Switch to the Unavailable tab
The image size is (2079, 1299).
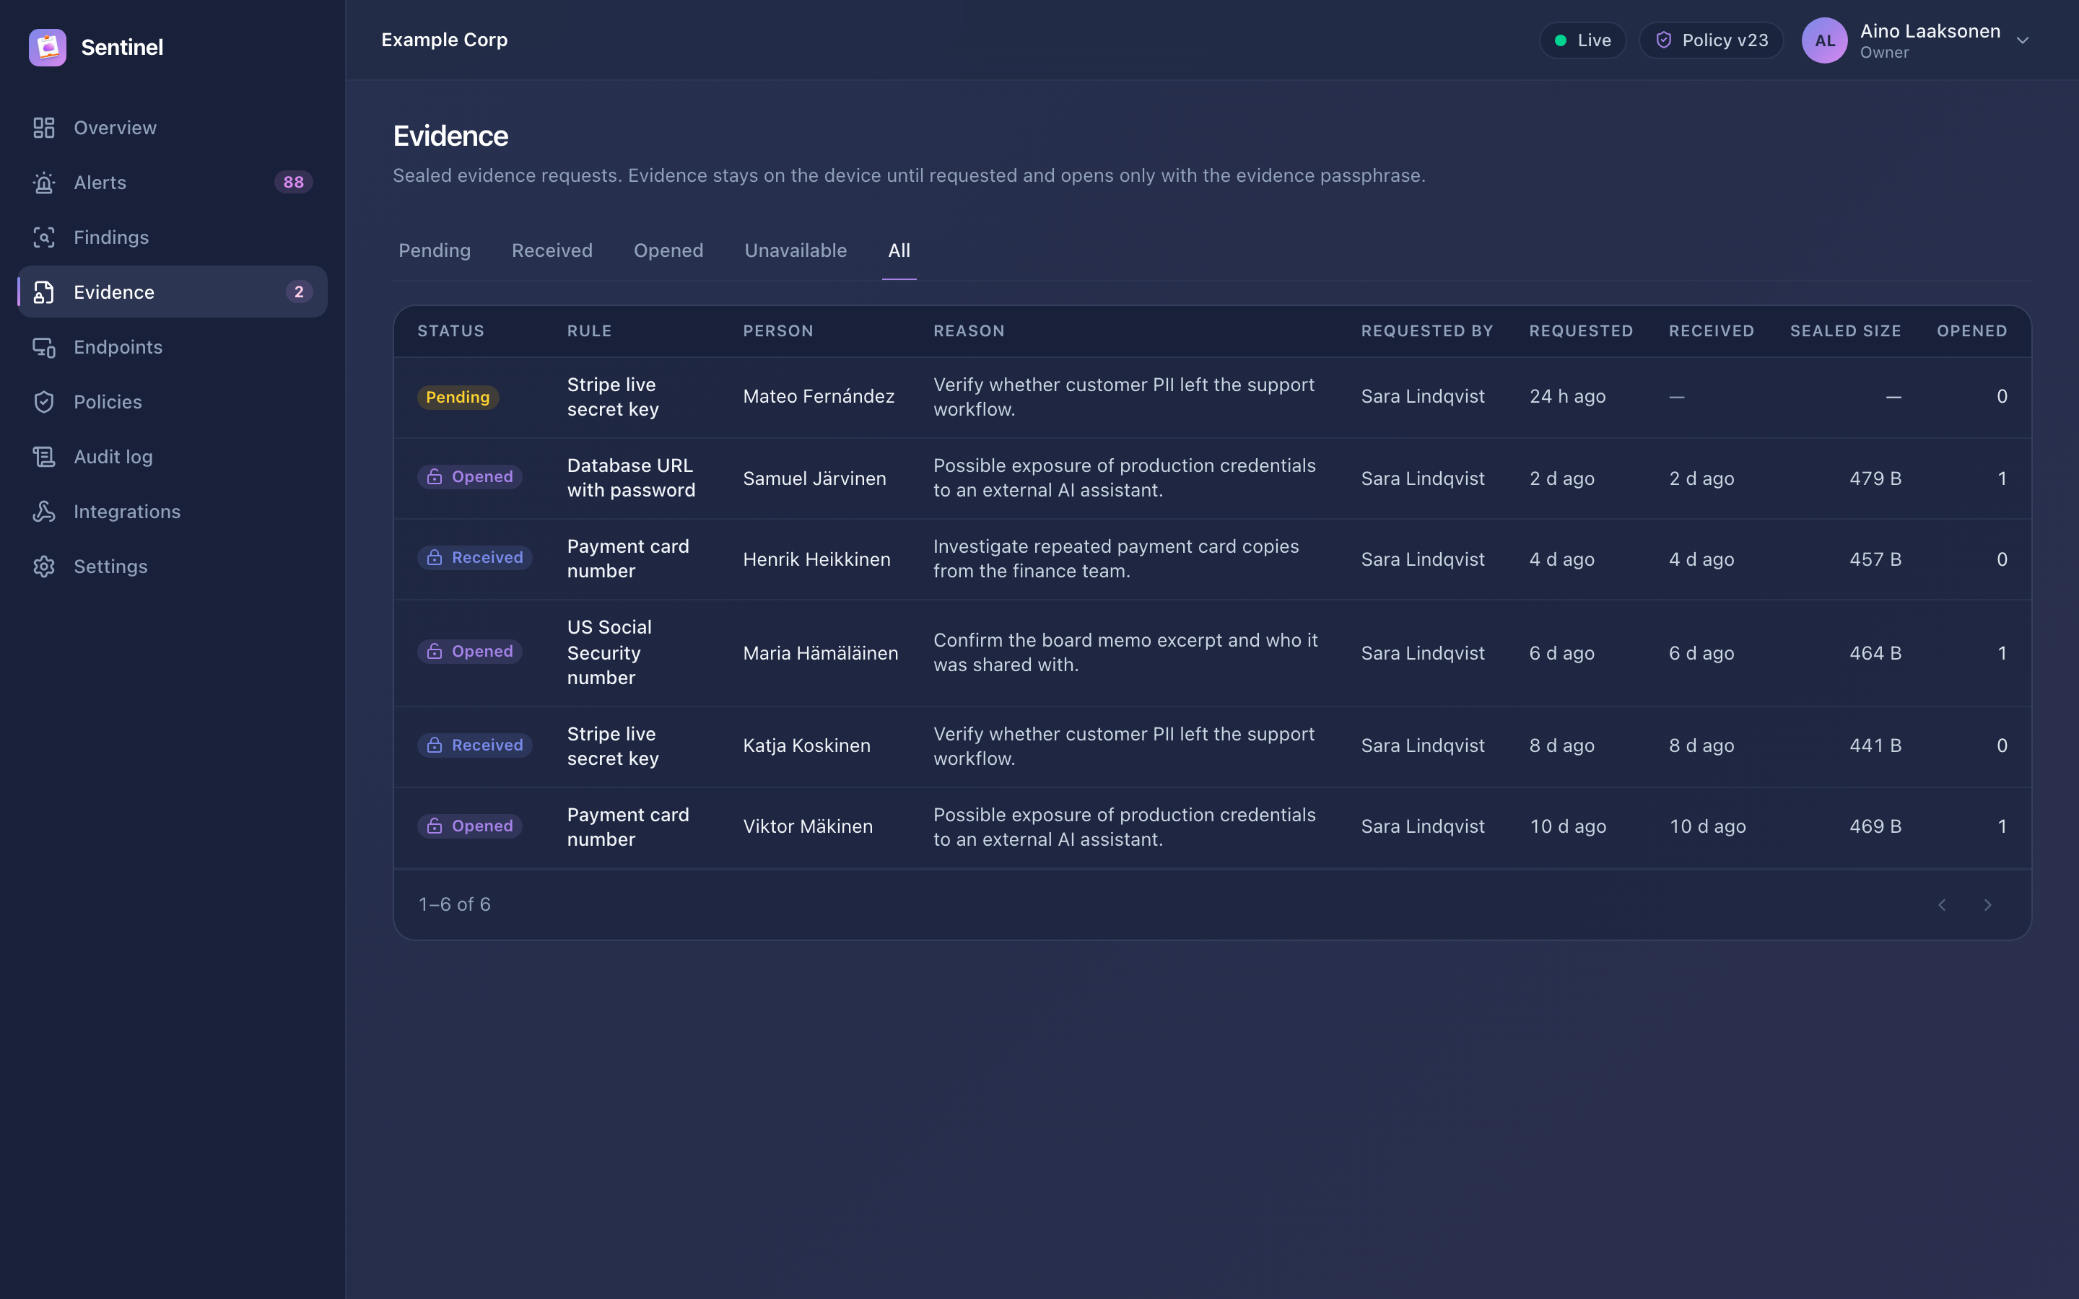click(796, 251)
